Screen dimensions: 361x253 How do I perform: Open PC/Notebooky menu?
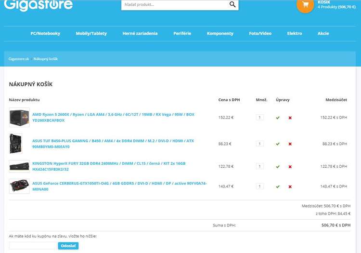45,33
